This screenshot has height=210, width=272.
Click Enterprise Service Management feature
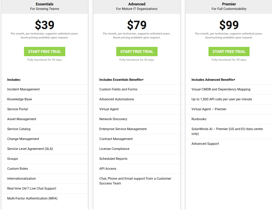point(123,129)
